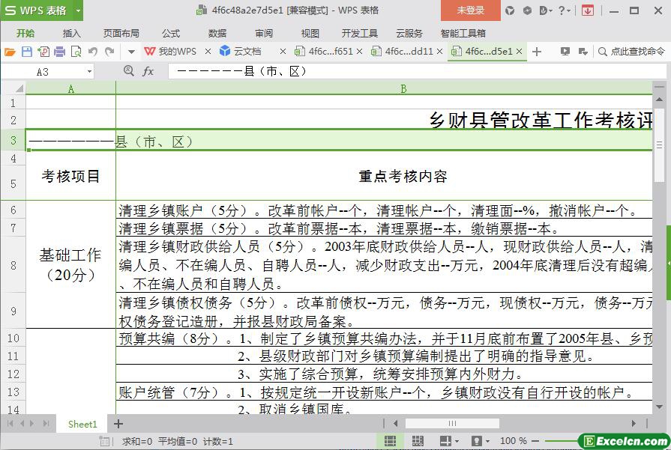
Task: Redo the last action
Action: [109, 52]
